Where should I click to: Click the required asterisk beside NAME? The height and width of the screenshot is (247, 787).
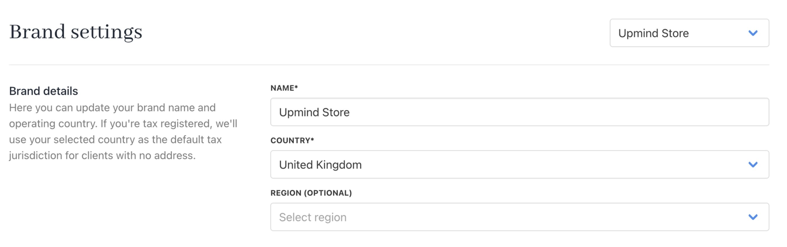coord(296,87)
